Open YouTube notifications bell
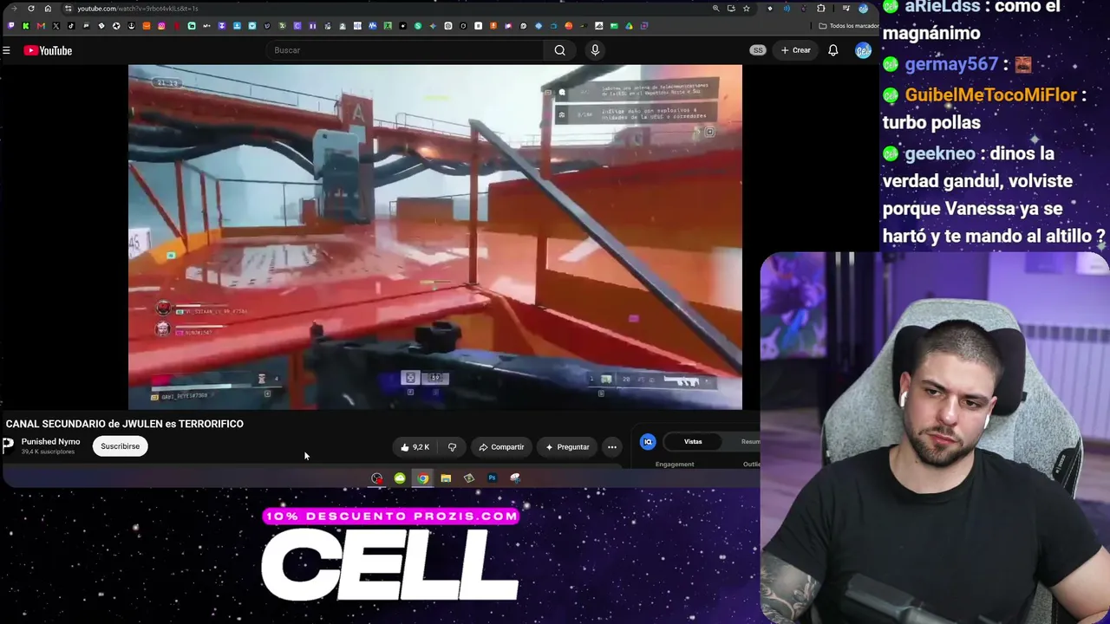 832,50
